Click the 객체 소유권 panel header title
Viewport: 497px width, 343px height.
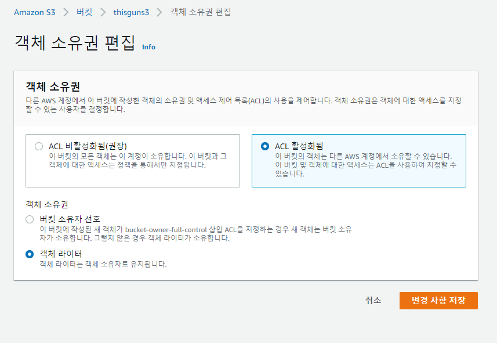click(53, 87)
